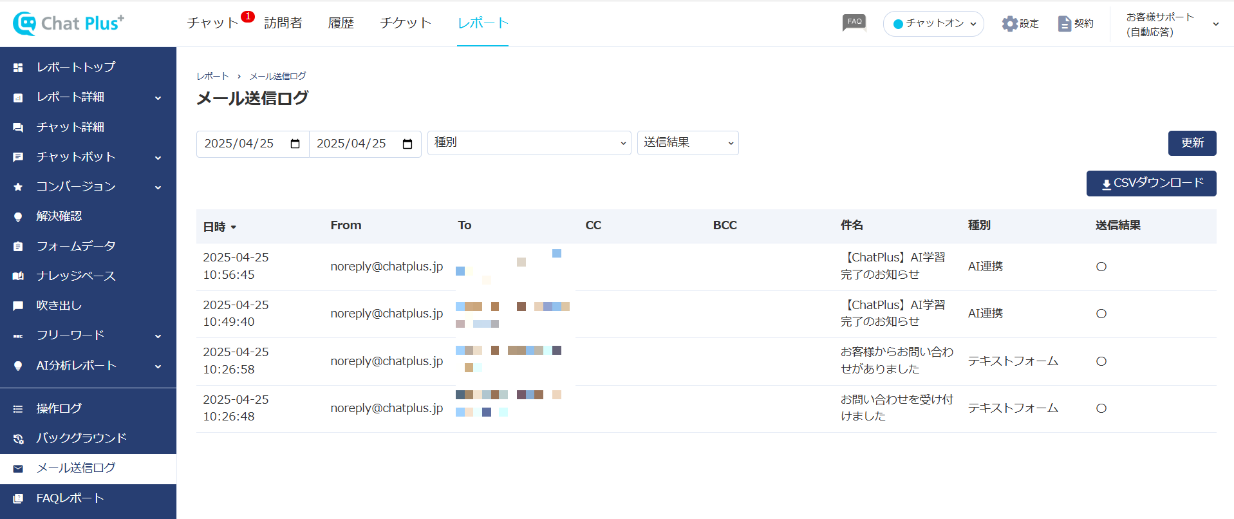Click the contract document icon
1234x519 pixels.
tap(1065, 24)
